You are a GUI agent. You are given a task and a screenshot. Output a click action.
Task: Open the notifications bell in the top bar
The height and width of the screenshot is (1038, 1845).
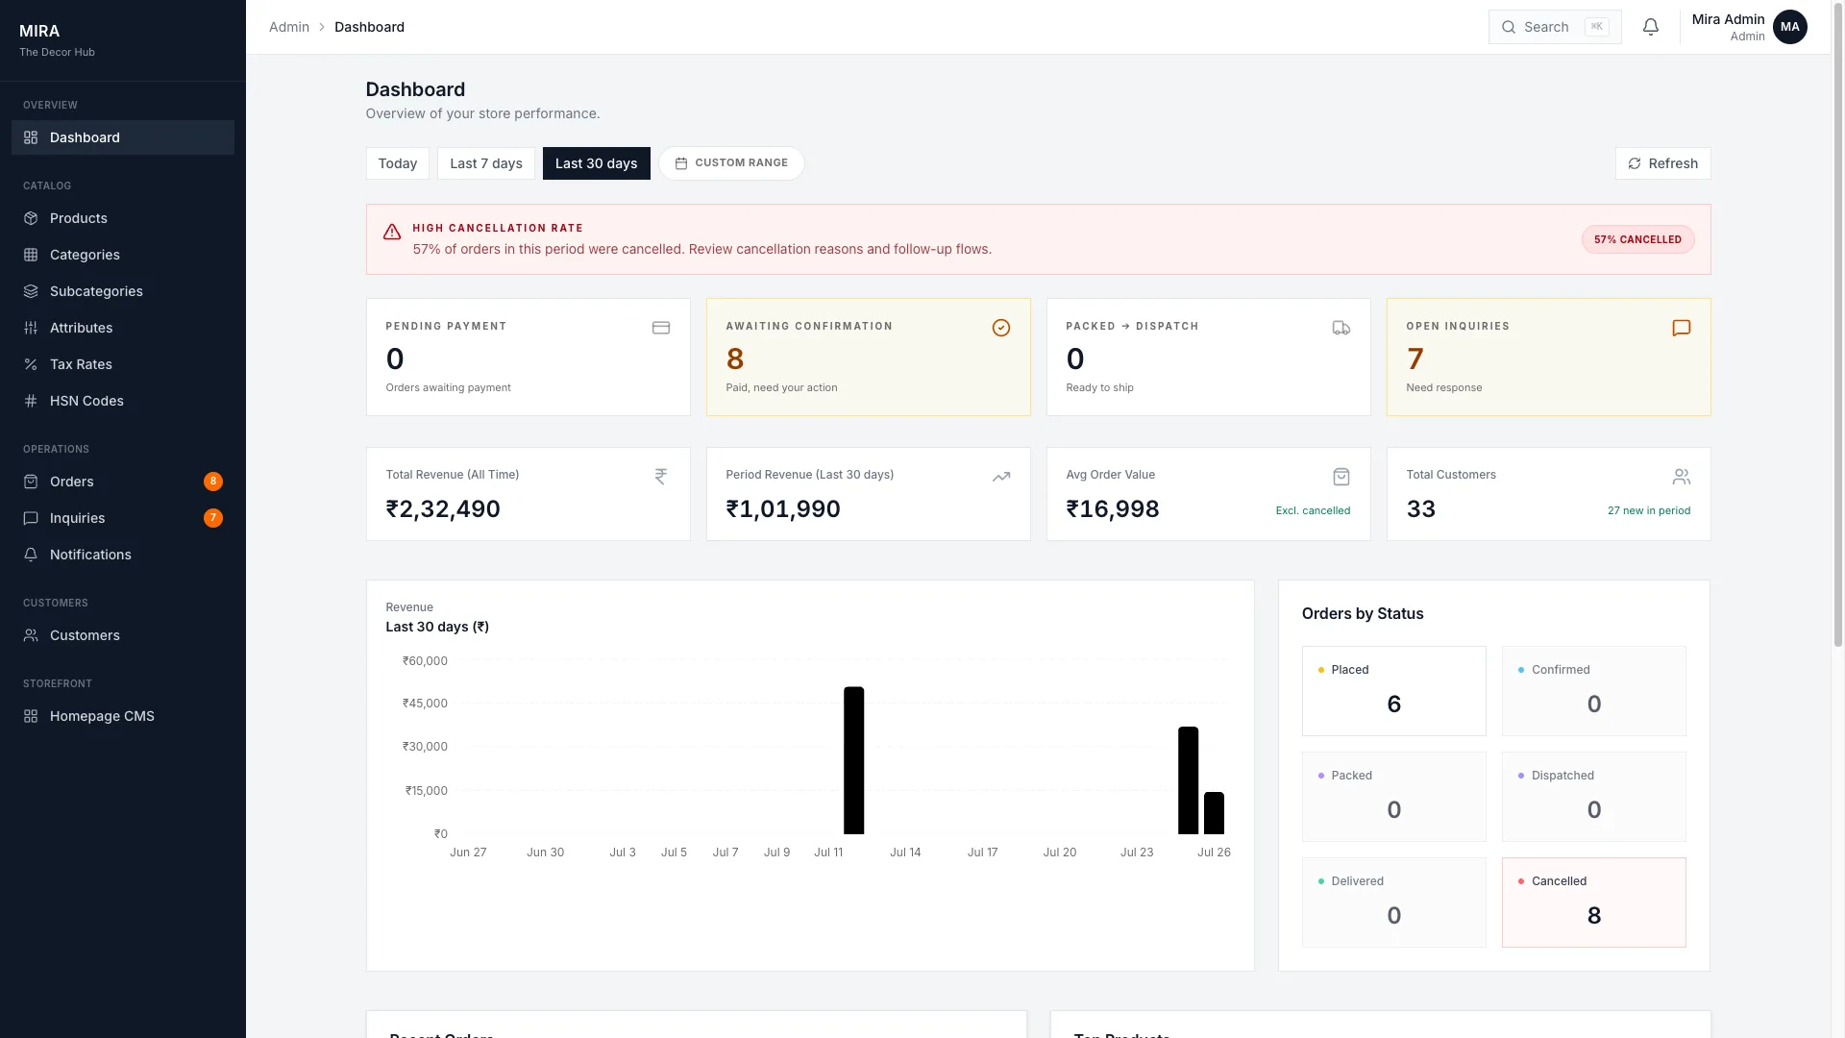coord(1650,27)
